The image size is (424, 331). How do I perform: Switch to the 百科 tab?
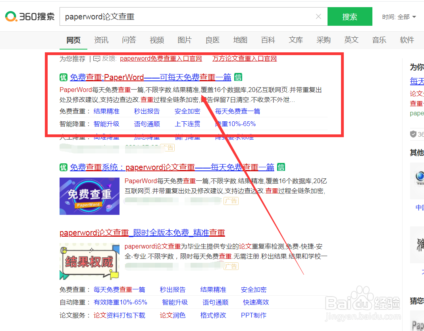point(268,40)
